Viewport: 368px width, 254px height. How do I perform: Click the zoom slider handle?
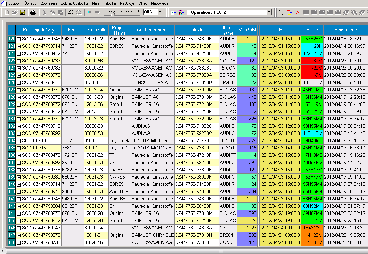[113, 14]
